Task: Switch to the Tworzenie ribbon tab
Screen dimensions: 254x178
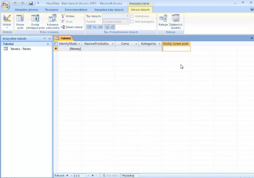Action: coord(51,10)
